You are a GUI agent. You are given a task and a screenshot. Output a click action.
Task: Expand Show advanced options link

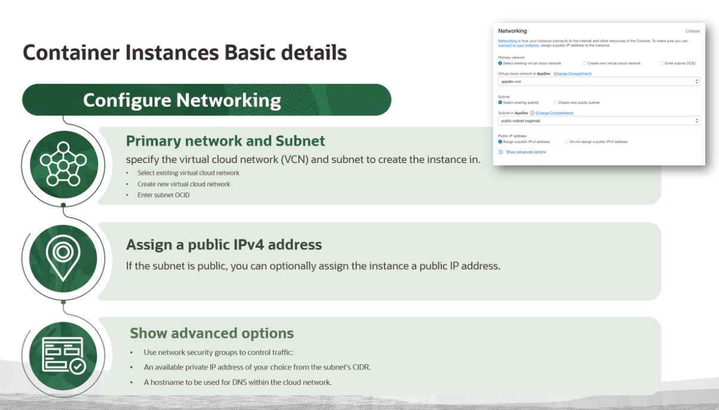pyautogui.click(x=526, y=152)
